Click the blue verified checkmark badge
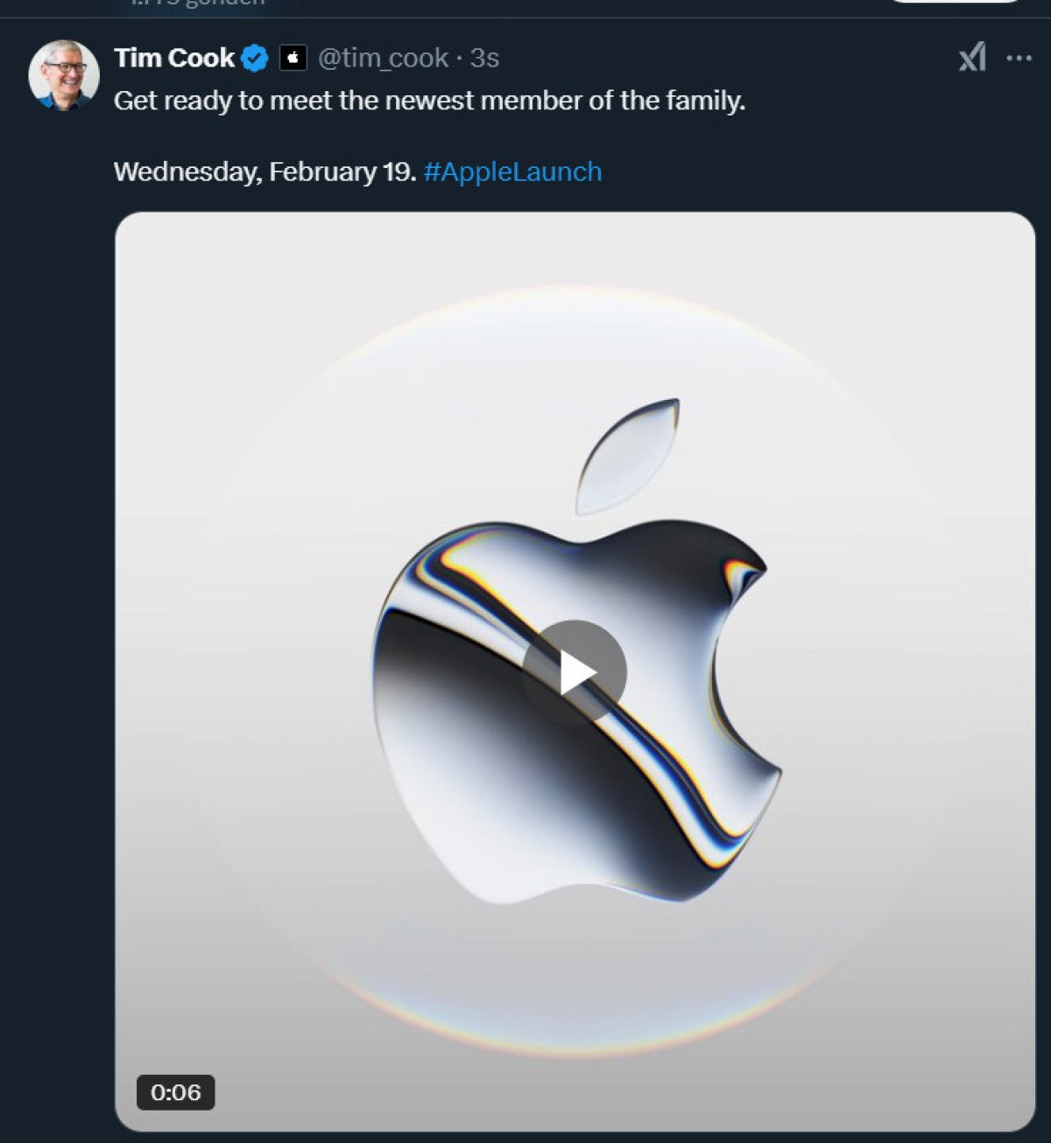This screenshot has width=1051, height=1143. tap(254, 58)
